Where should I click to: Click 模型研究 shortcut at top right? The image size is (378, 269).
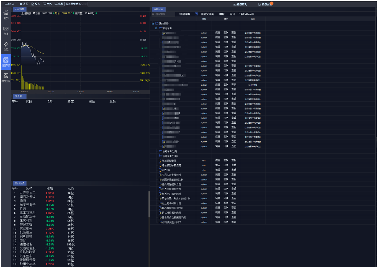pyautogui.click(x=240, y=4)
